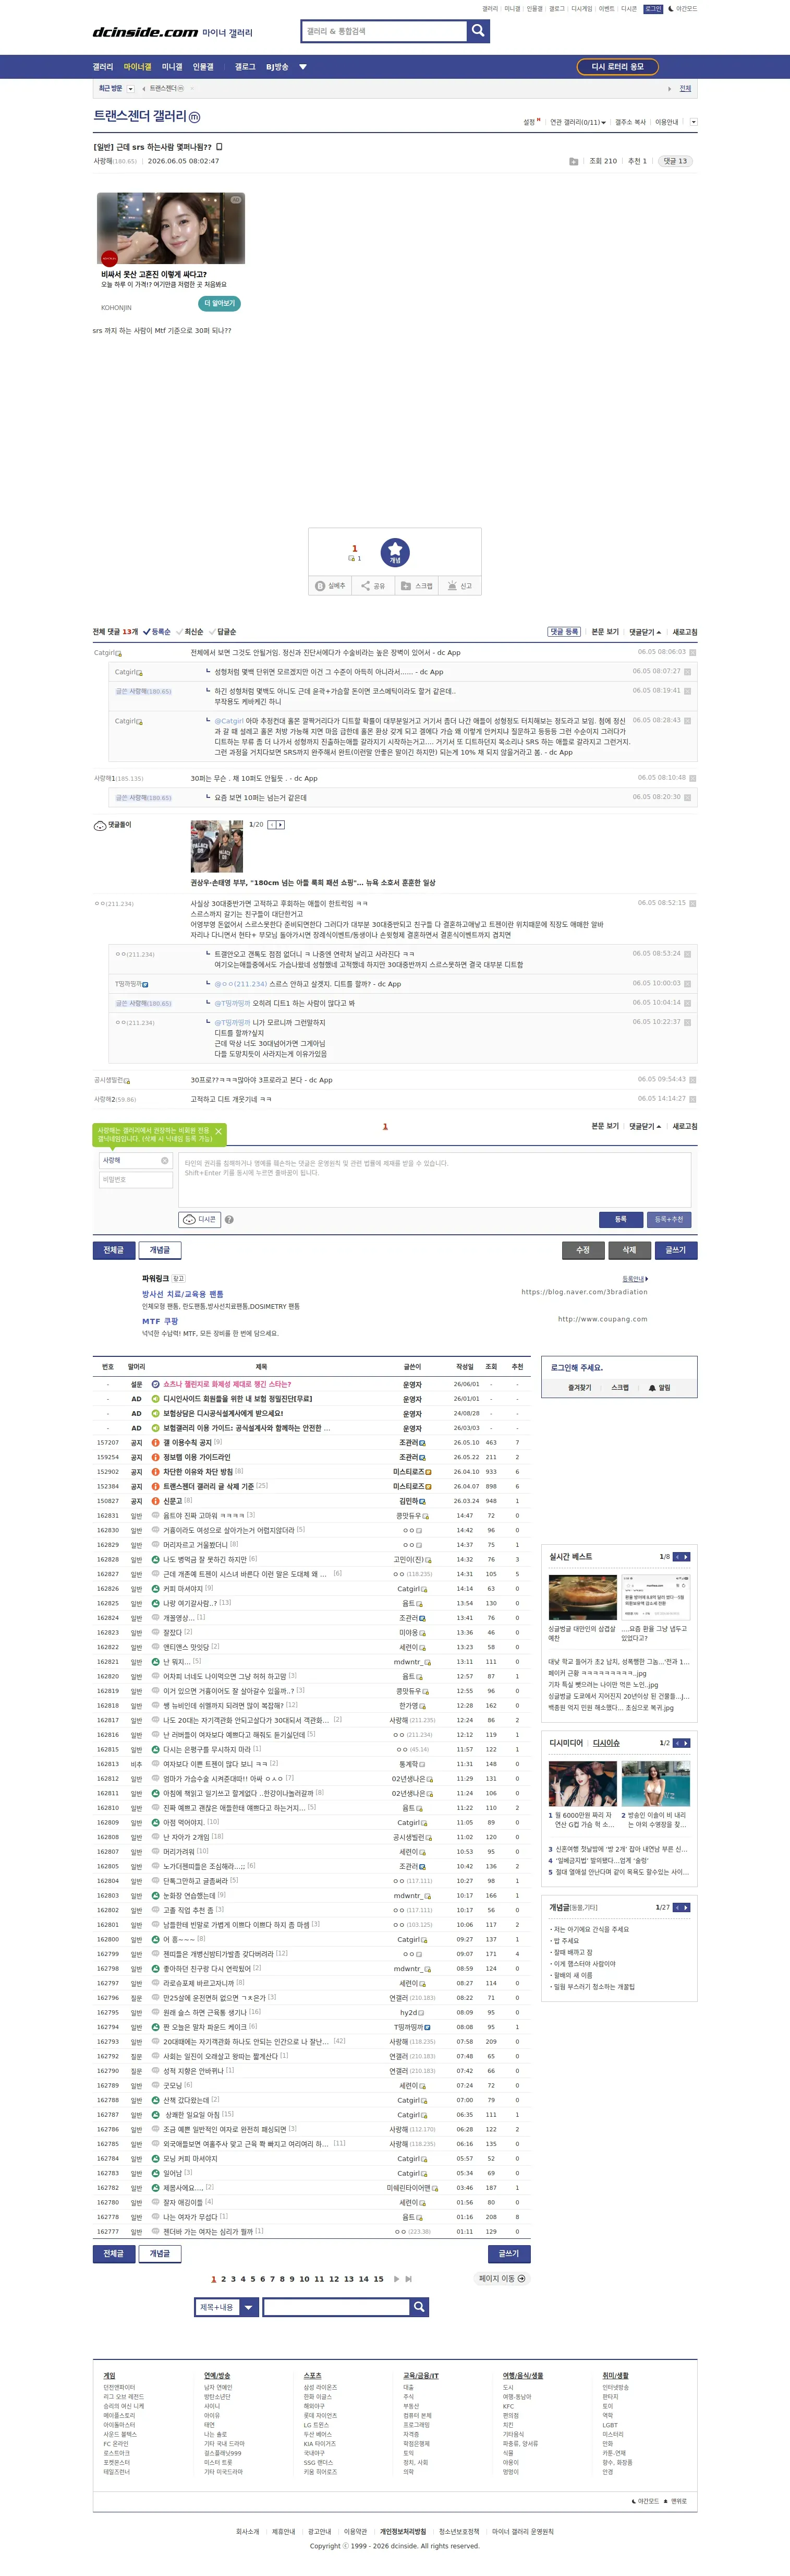The width and height of the screenshot is (790, 2576).
Task: Clear the 사랑해 nickname field with the X
Action: coord(165,1161)
